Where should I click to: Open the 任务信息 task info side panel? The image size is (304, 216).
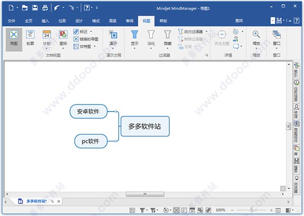tap(296, 90)
